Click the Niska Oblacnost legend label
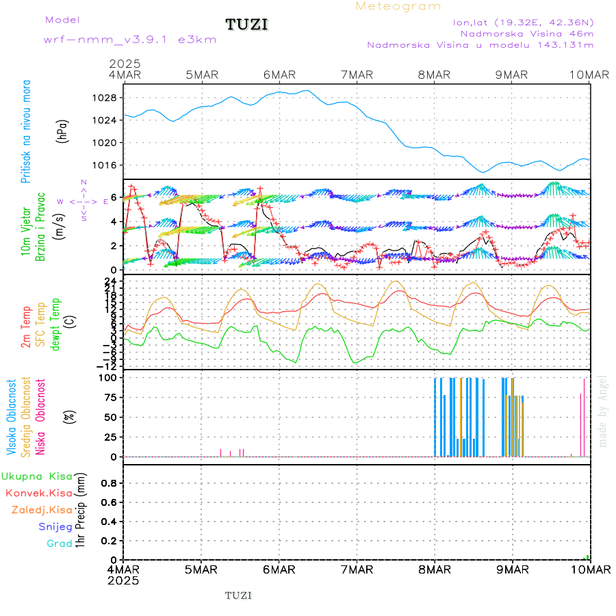Image resolution: width=616 pixels, height=616 pixels. [41, 416]
